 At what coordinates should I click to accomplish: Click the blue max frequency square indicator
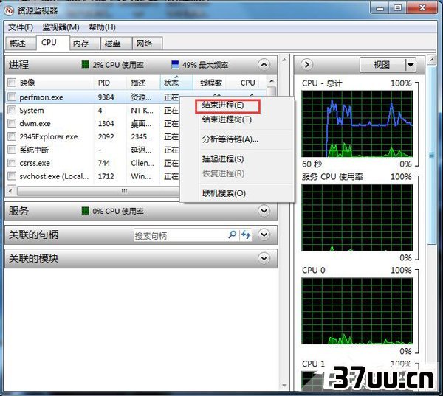175,65
